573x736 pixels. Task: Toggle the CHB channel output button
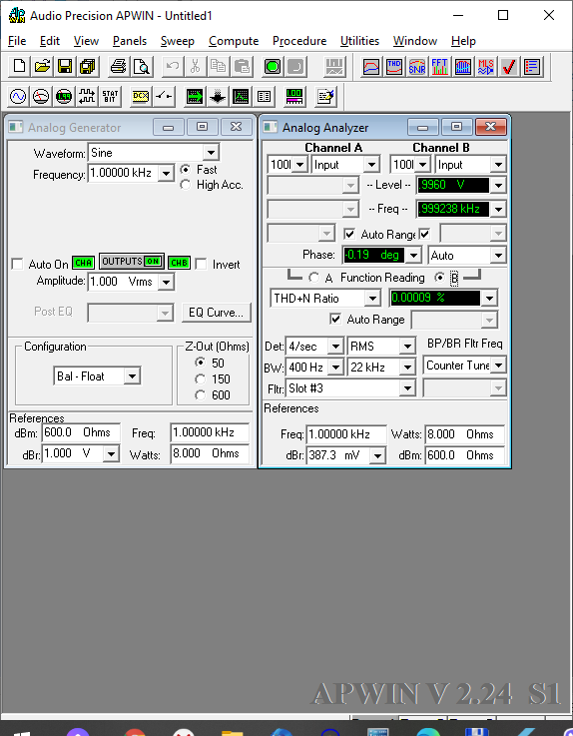(180, 263)
